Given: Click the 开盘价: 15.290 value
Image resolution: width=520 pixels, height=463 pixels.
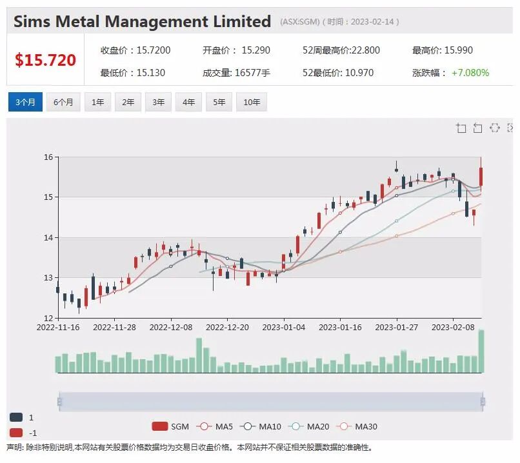Looking at the screenshot, I should point(237,50).
